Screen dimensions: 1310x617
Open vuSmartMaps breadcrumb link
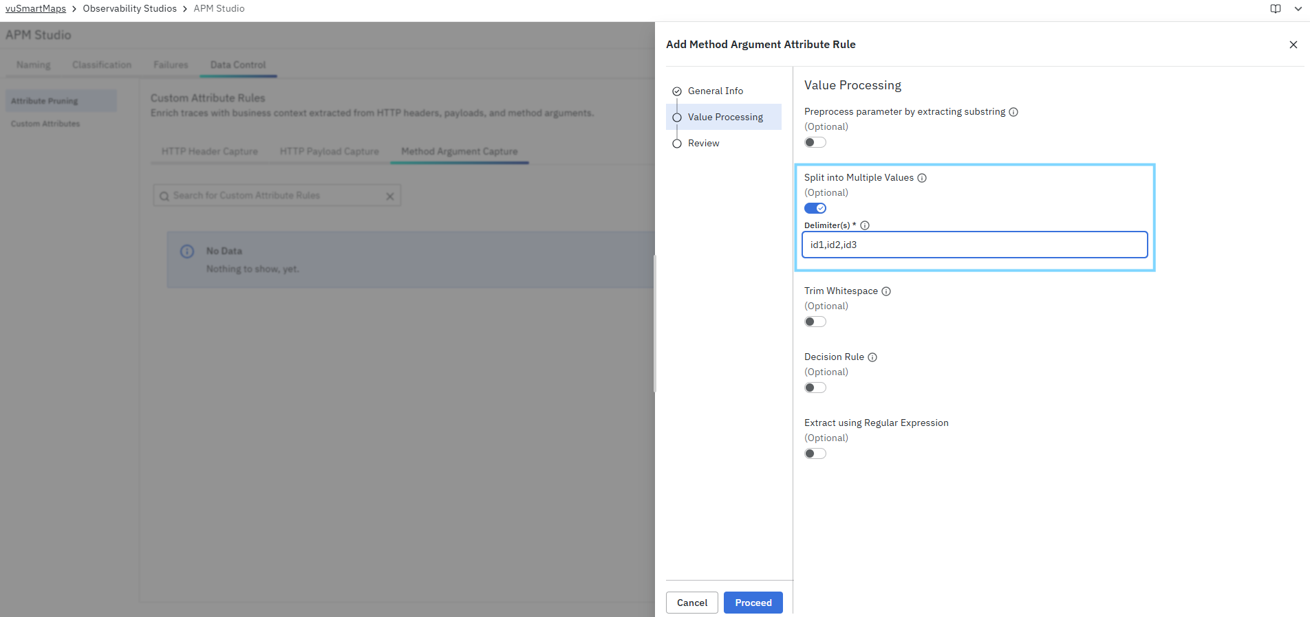[36, 9]
